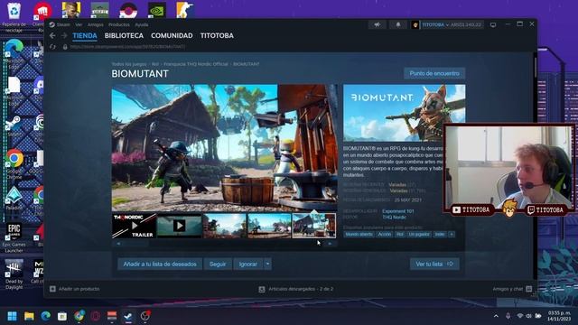Click the Ignorar button
This screenshot has height=325, width=578.
pyautogui.click(x=248, y=265)
